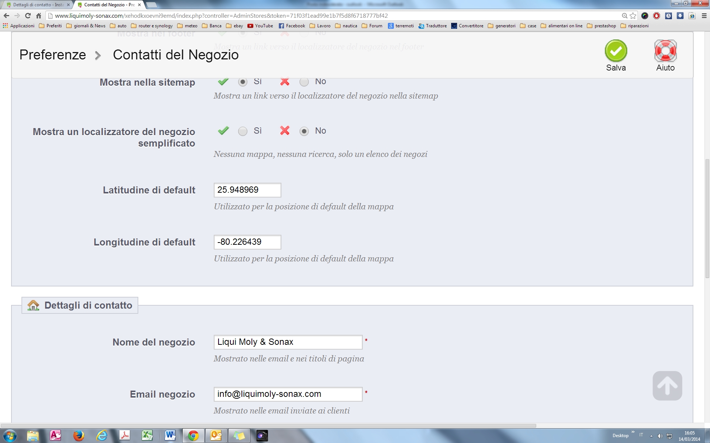
Task: Open the Aiuto lifebuoy help icon
Action: 665,51
